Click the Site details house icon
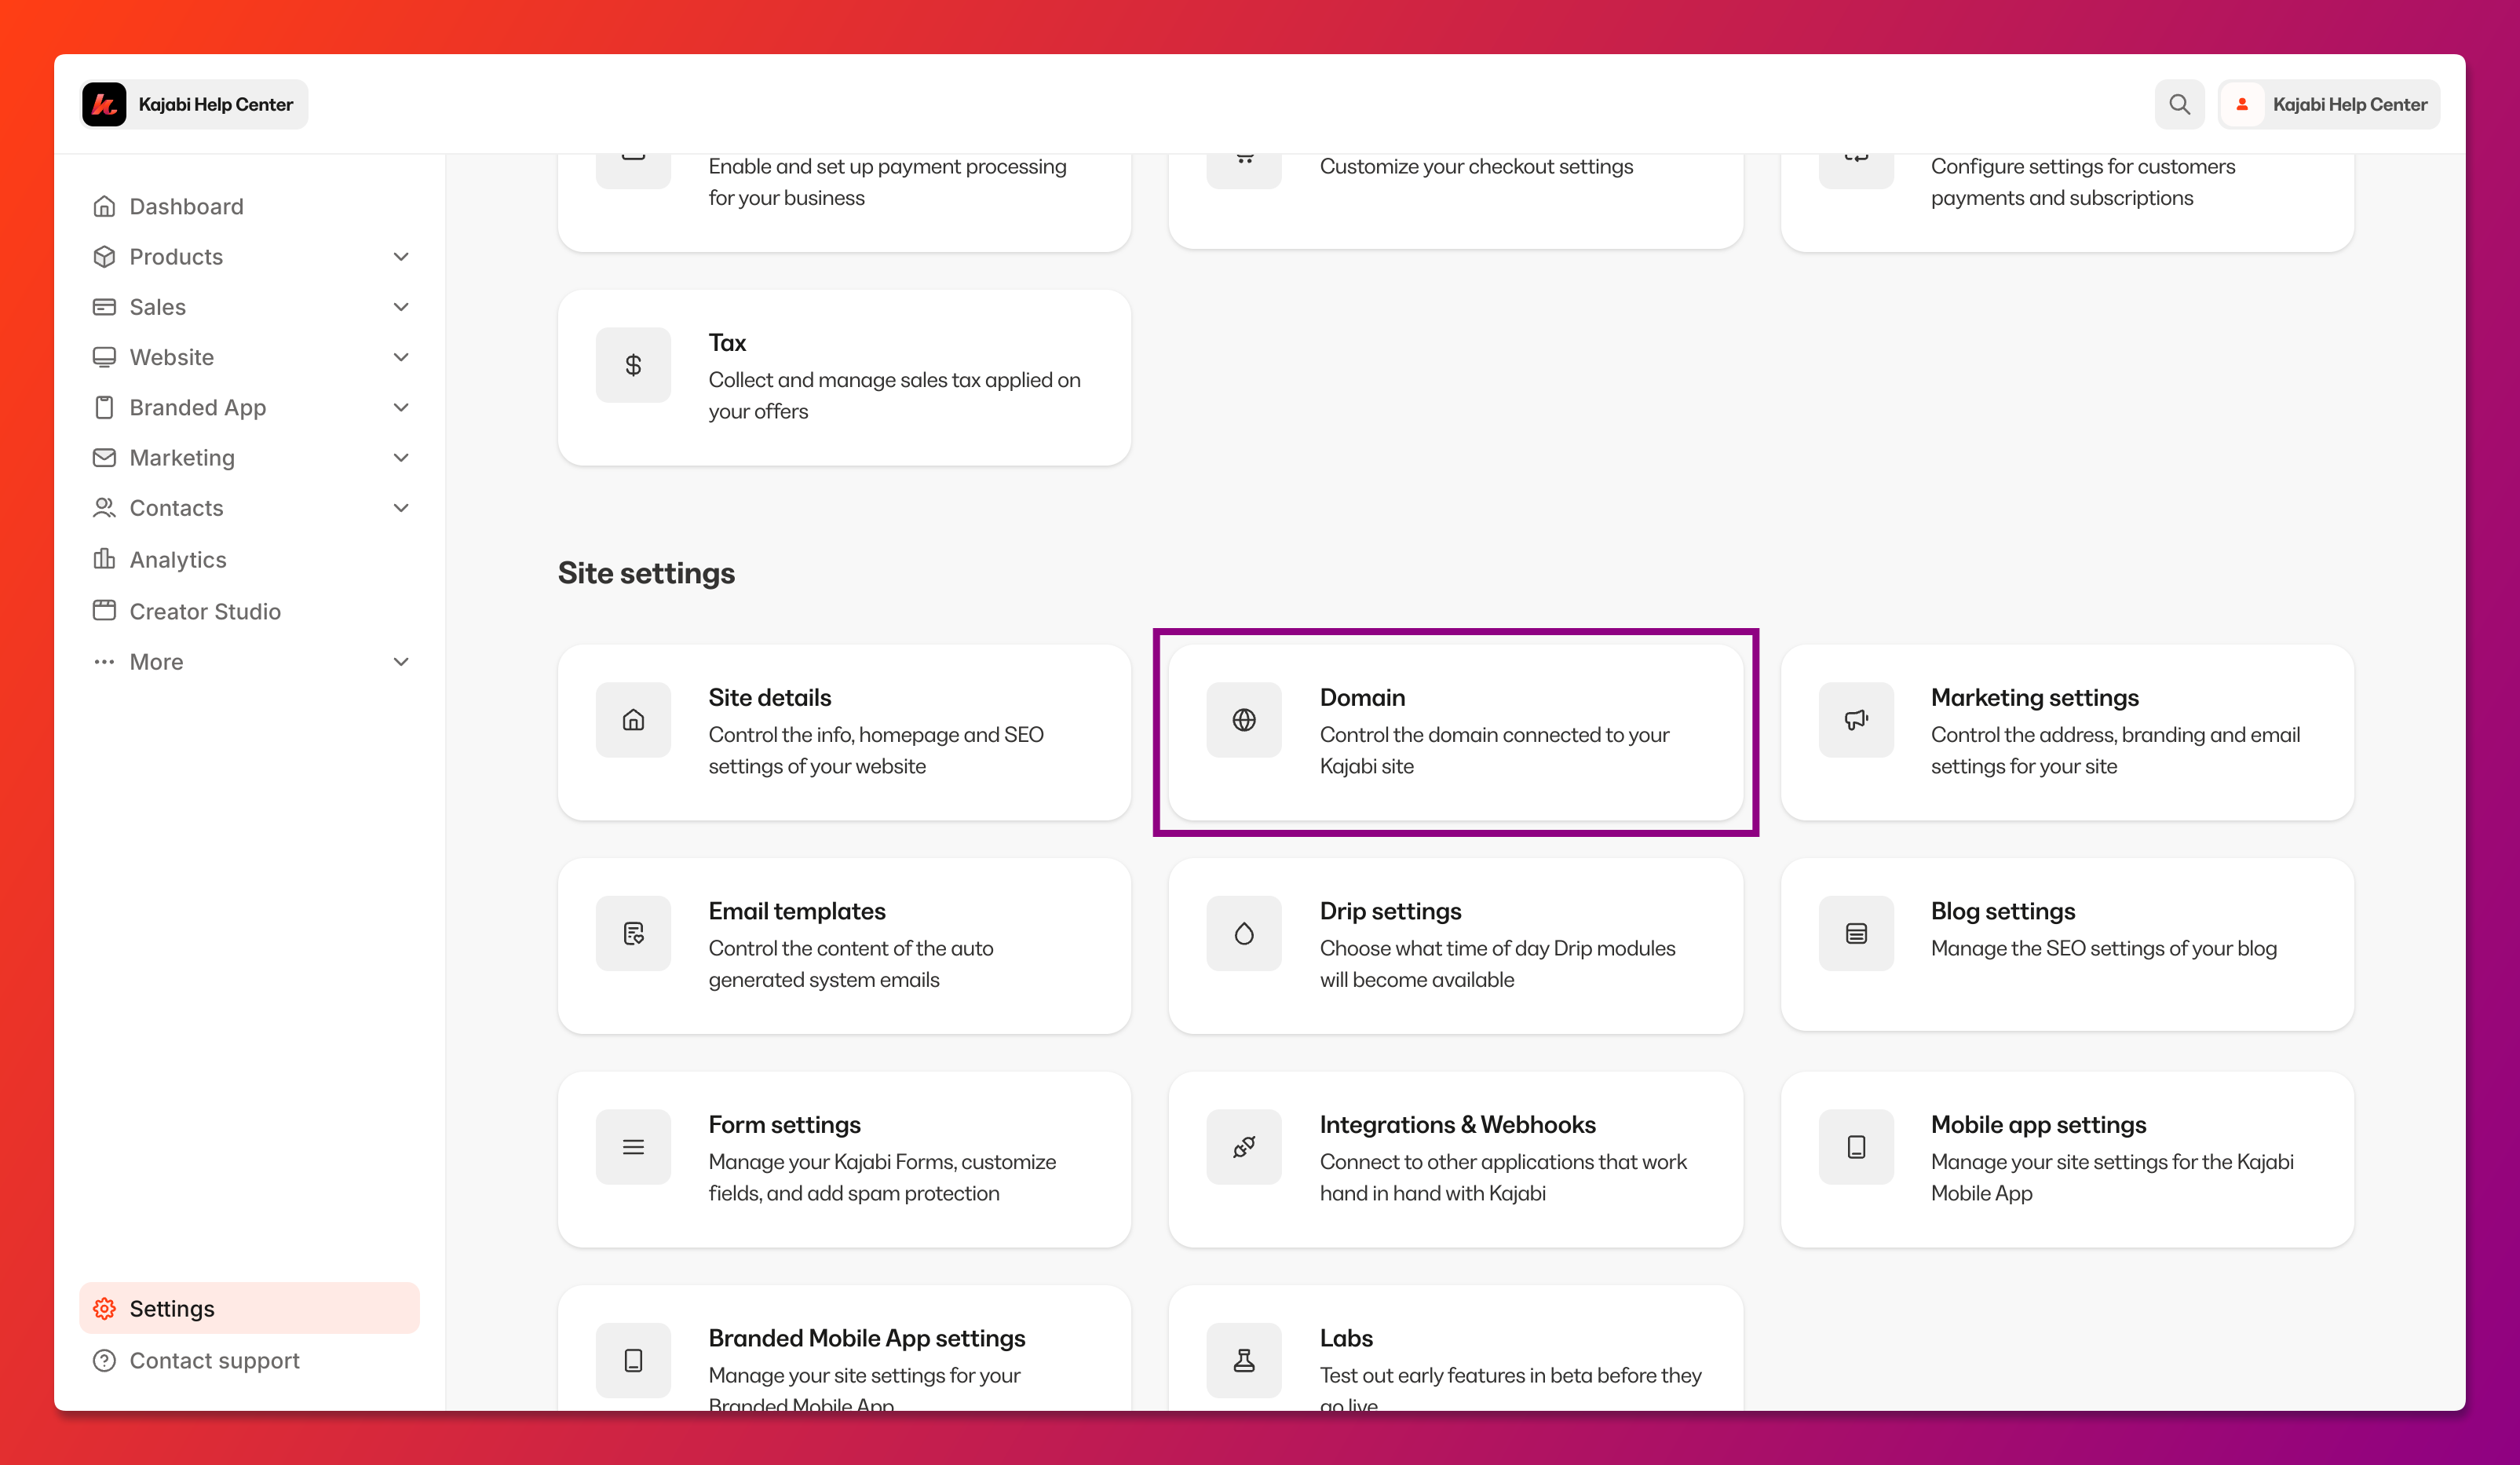The height and width of the screenshot is (1465, 2520). (x=633, y=720)
